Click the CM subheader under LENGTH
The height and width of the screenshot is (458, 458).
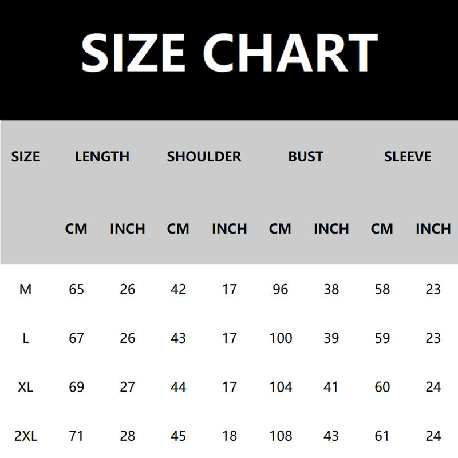(x=76, y=229)
